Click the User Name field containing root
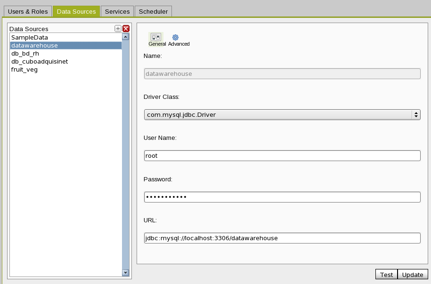The width and height of the screenshot is (431, 284). pyautogui.click(x=282, y=156)
